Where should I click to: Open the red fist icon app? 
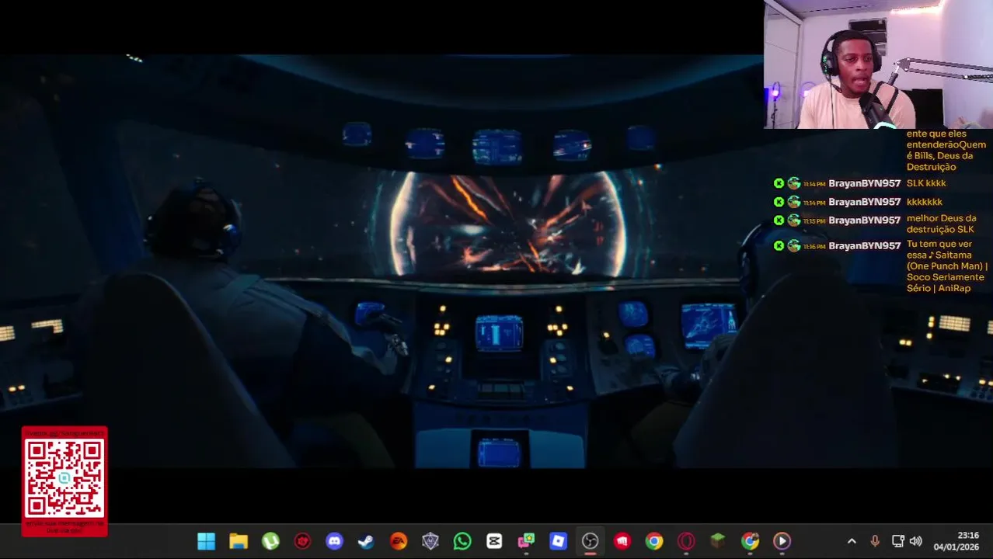coord(622,541)
